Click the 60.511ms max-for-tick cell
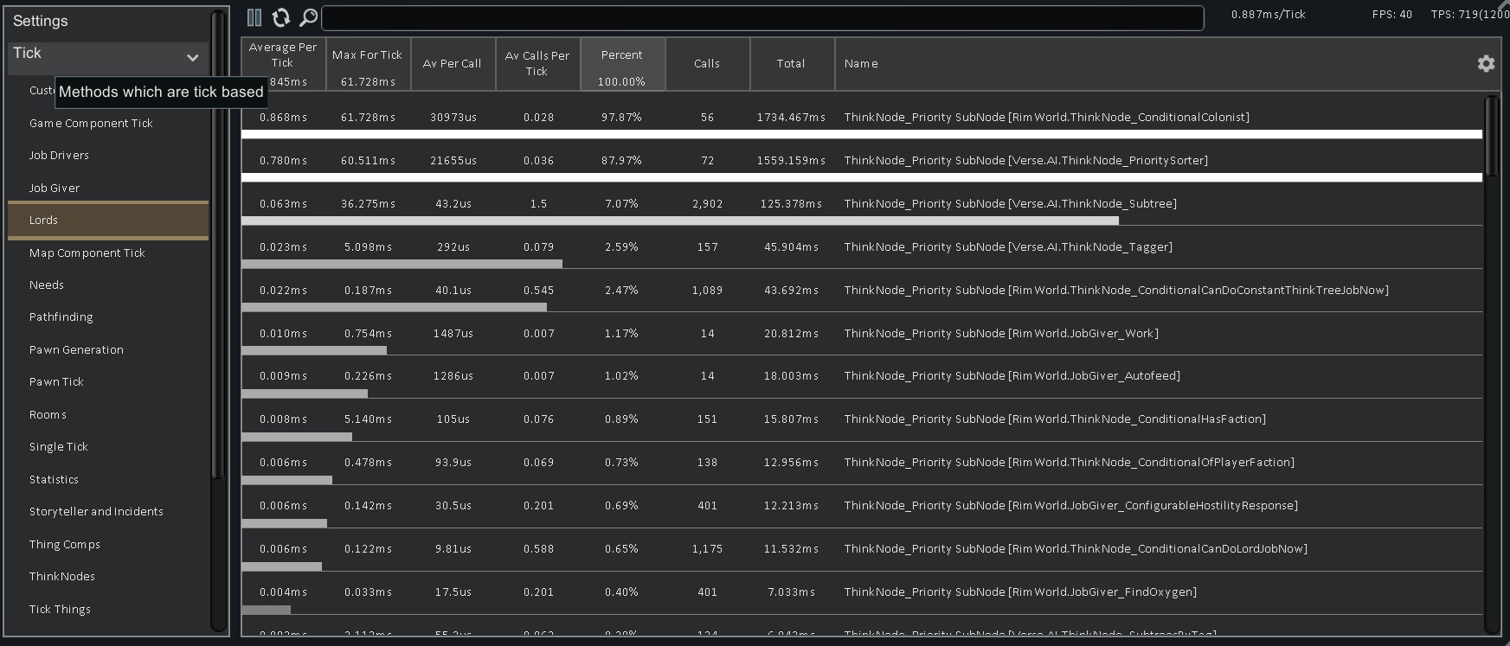Viewport: 1510px width, 646px height. (368, 161)
